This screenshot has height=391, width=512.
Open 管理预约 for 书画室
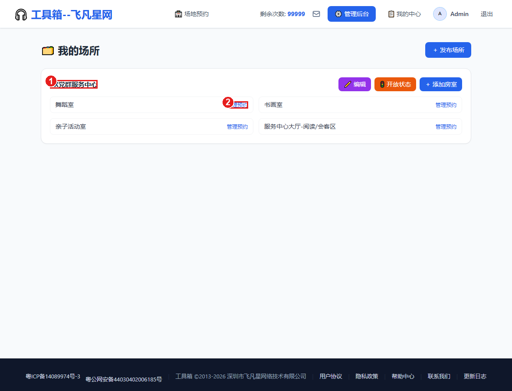coord(446,105)
